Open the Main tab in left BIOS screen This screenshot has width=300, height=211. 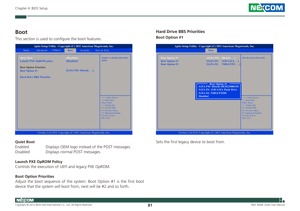pos(26,51)
